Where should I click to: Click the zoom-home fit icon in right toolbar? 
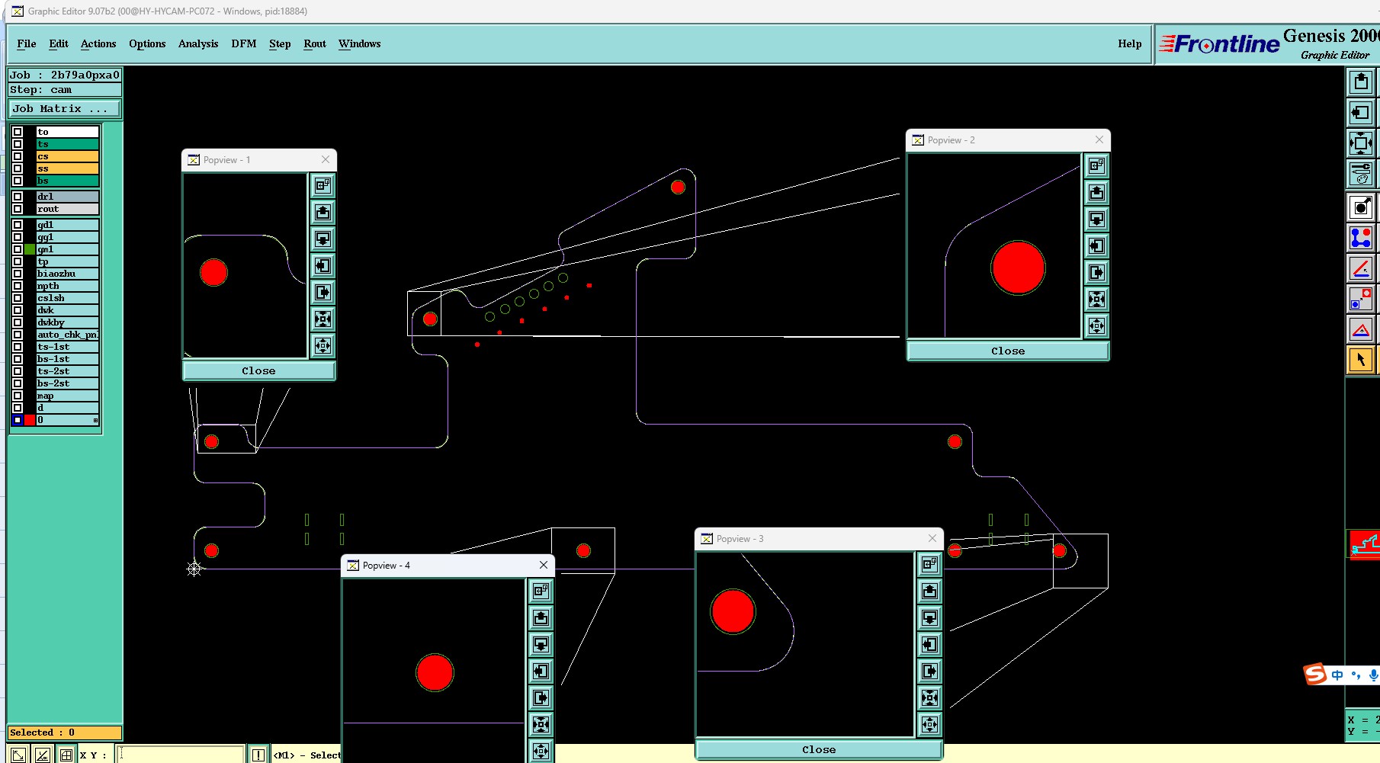coord(1361,143)
